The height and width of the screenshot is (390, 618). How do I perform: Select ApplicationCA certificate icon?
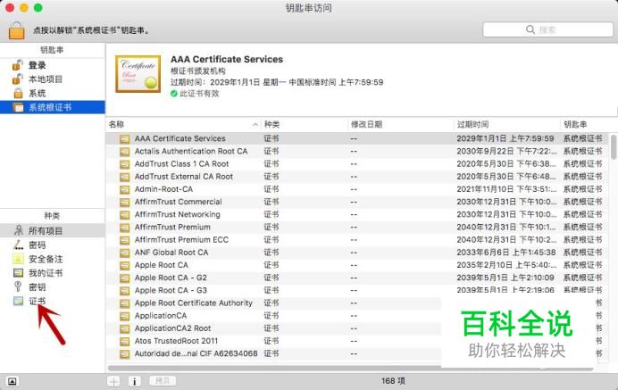(x=124, y=316)
